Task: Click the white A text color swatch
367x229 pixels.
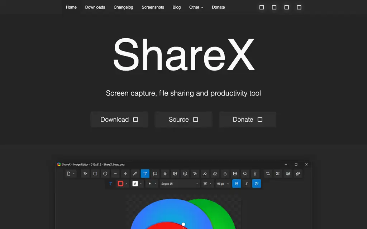Action: 135,184
